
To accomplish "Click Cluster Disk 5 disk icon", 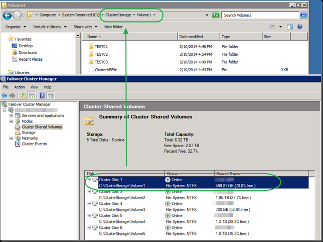I will pyautogui.click(x=95, y=215).
